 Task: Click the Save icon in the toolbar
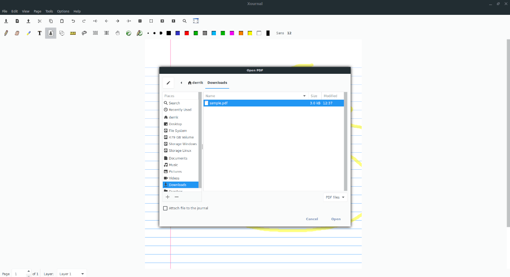6,21
